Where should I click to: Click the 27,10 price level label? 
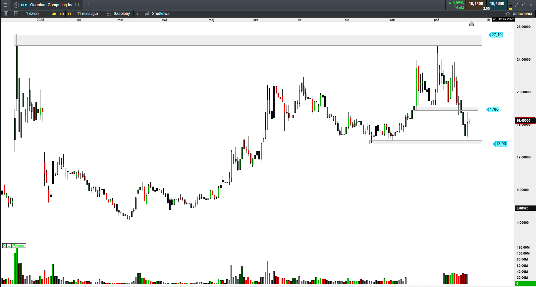pos(496,35)
